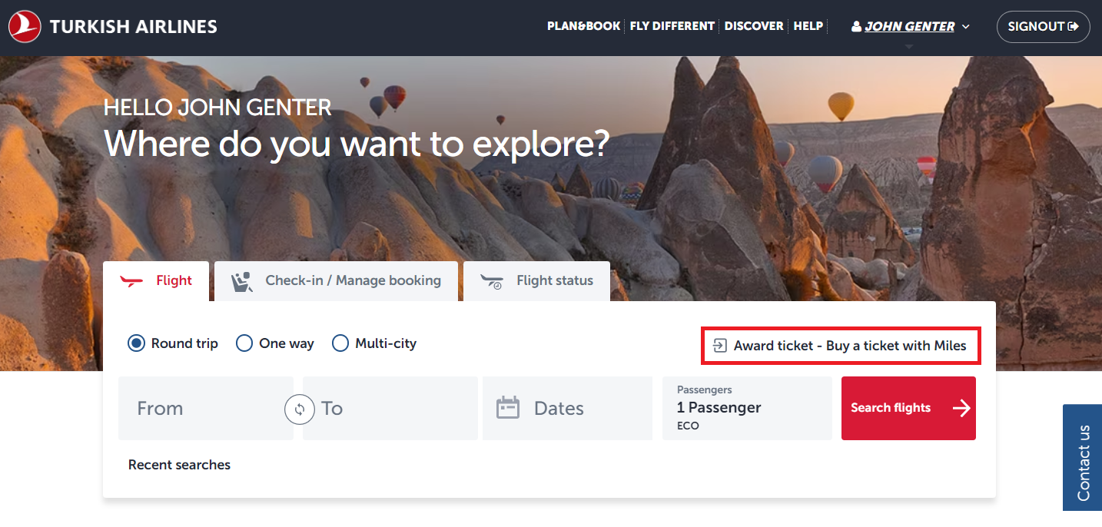Image resolution: width=1102 pixels, height=527 pixels.
Task: Expand the JOHN GENTER account dropdown chevron
Action: tap(966, 26)
